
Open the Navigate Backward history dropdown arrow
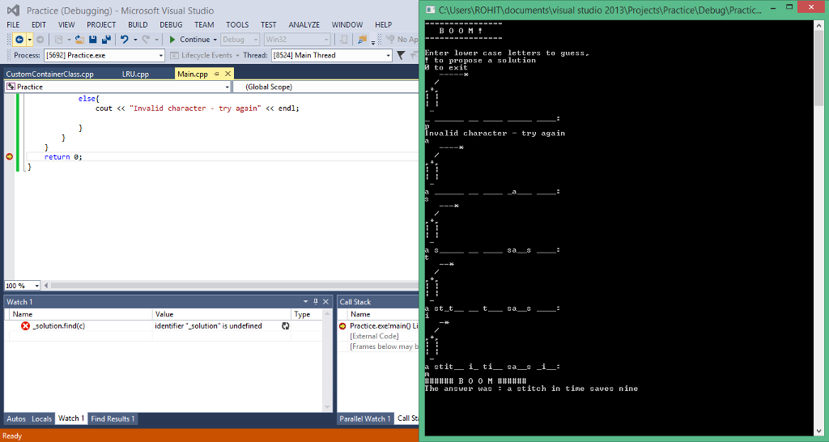tap(30, 40)
